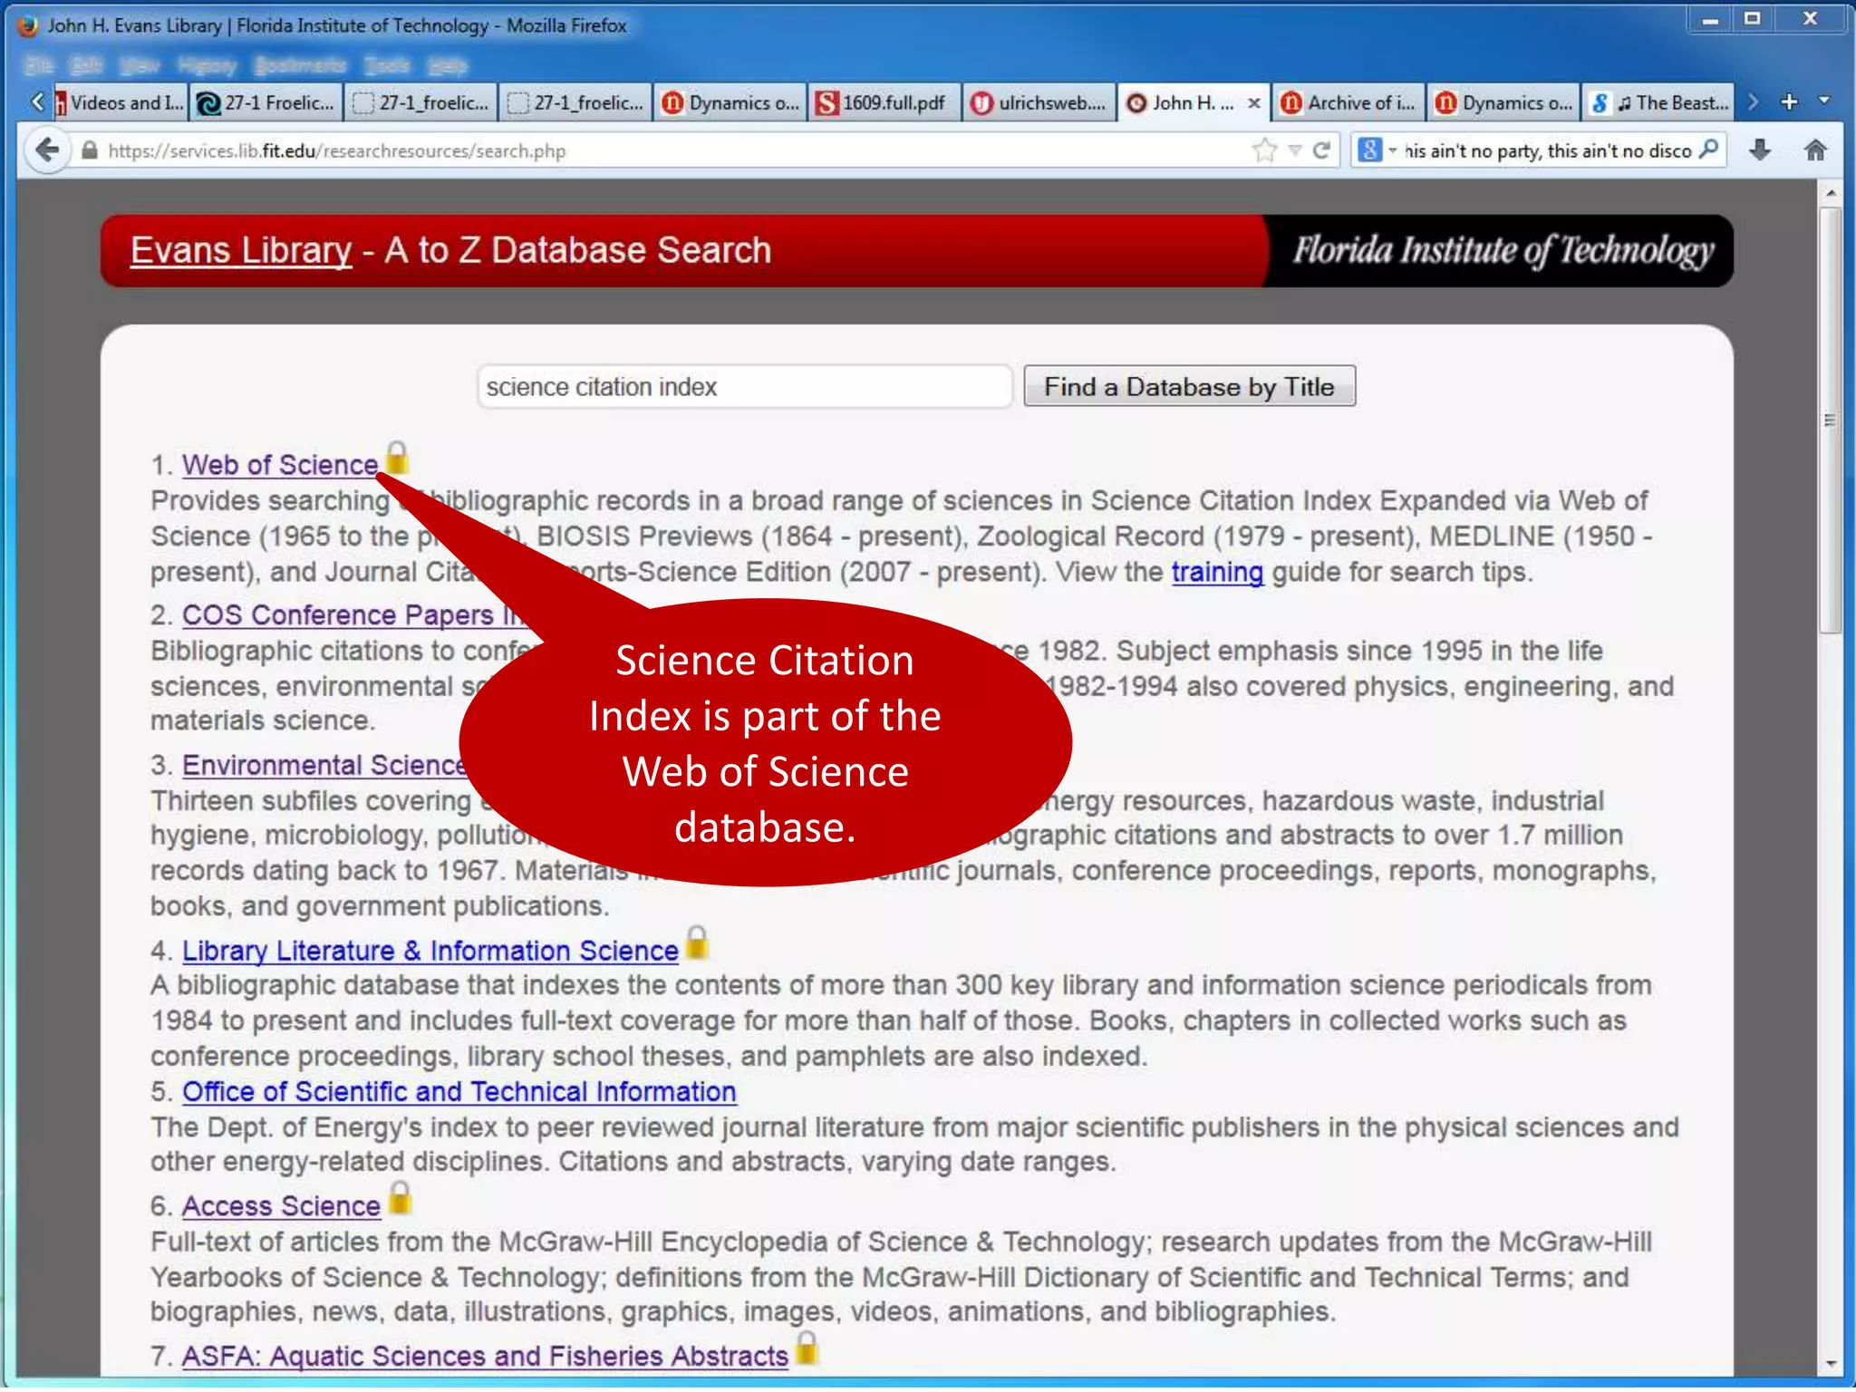Image resolution: width=1856 pixels, height=1392 pixels.
Task: Click the lock icon next to Web of Science
Action: click(396, 458)
